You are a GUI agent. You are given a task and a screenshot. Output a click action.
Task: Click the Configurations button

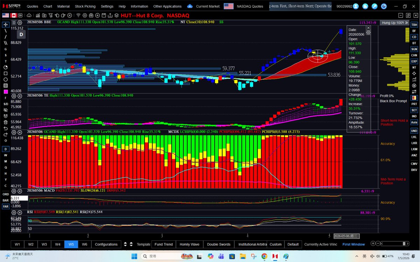[106, 244]
